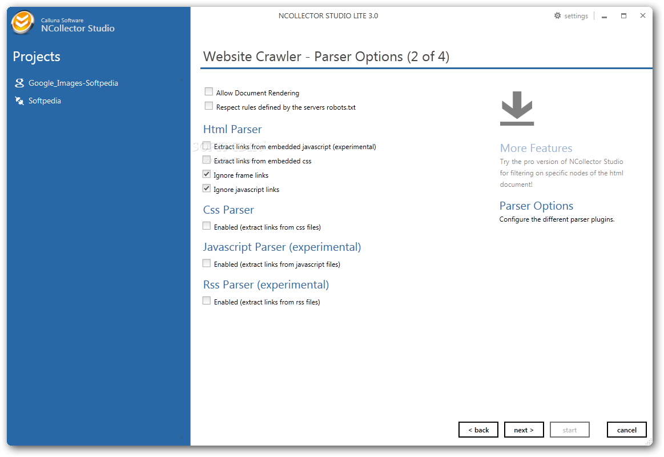
Task: Minimize the NCollector Studio window
Action: [x=604, y=16]
